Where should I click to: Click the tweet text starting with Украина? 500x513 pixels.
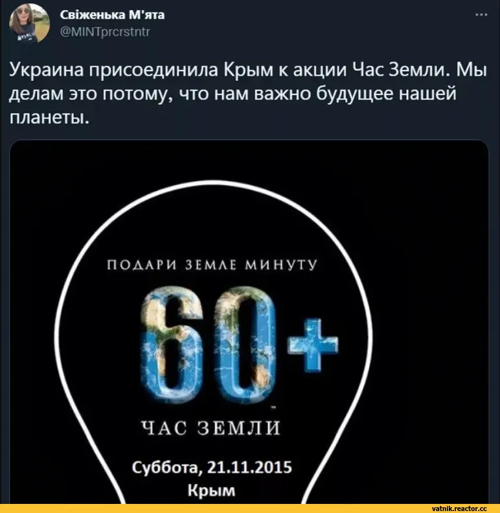[x=247, y=93]
